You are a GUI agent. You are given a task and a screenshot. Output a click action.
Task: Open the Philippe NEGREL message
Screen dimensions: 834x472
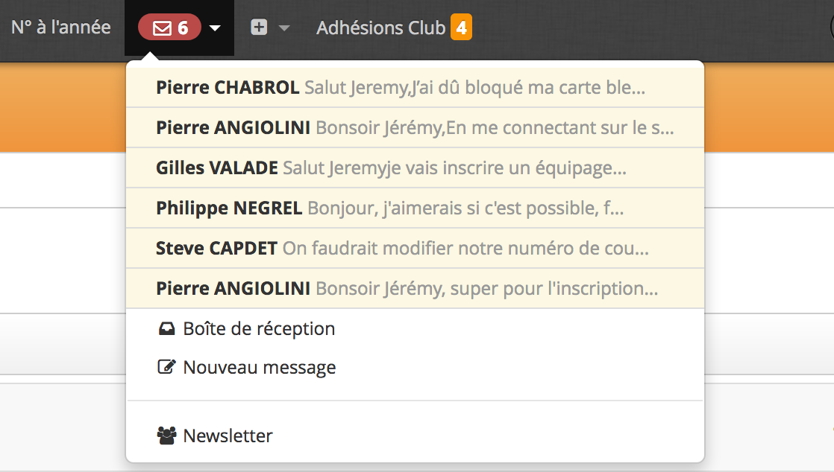point(415,208)
